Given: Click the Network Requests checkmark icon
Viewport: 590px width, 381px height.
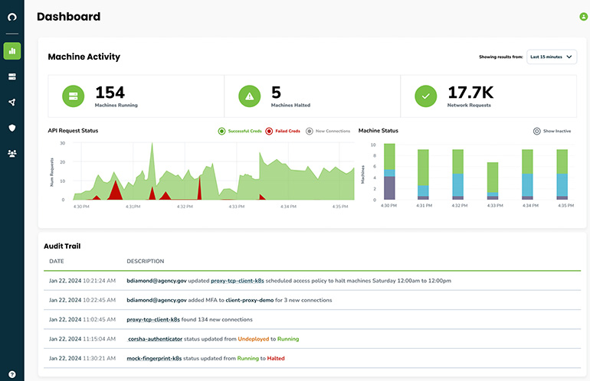Looking at the screenshot, I should coord(426,96).
